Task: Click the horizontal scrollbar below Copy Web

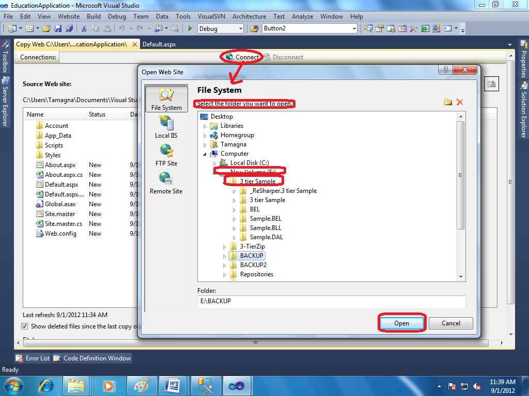Action: coord(255,343)
